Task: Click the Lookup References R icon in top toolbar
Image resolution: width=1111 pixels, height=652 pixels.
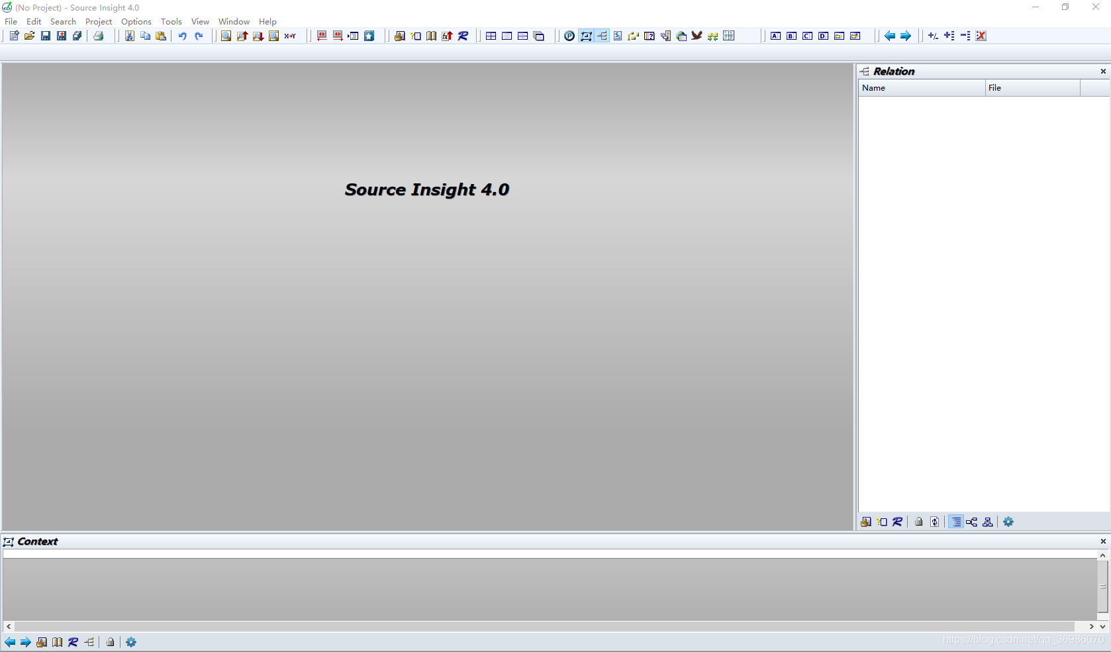Action: pyautogui.click(x=463, y=36)
